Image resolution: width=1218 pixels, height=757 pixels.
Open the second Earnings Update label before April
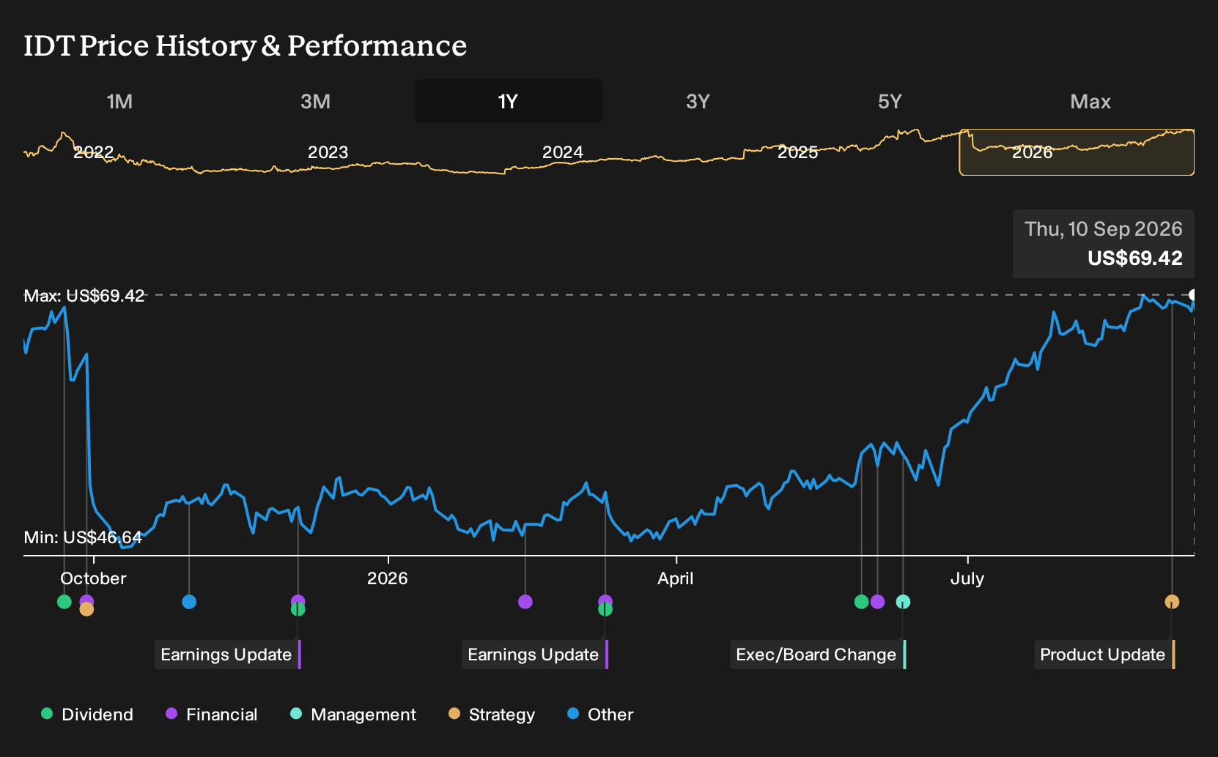[535, 655]
